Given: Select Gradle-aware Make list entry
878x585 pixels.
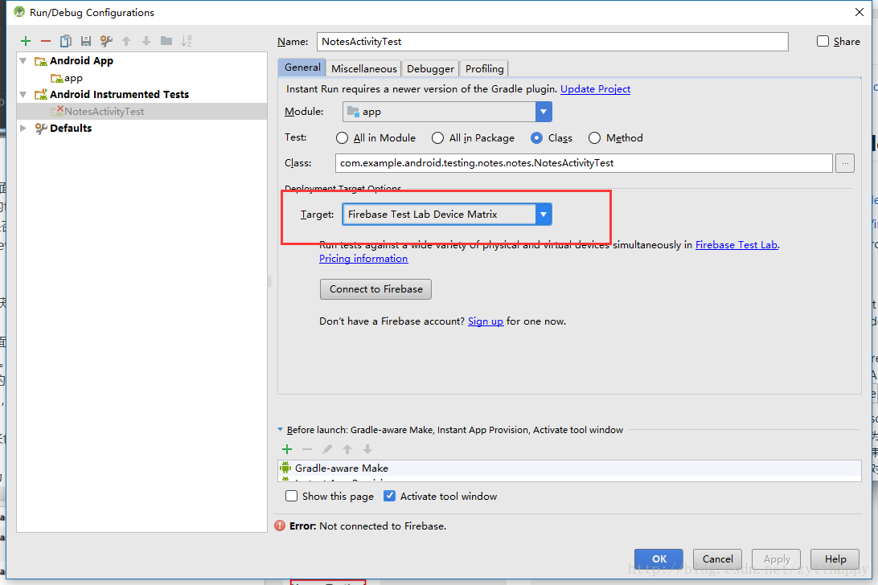Looking at the screenshot, I should click(x=569, y=468).
